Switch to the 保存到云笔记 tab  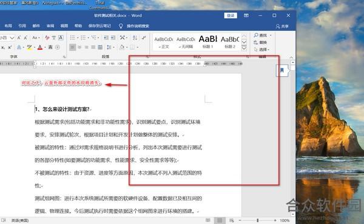coord(99,26)
